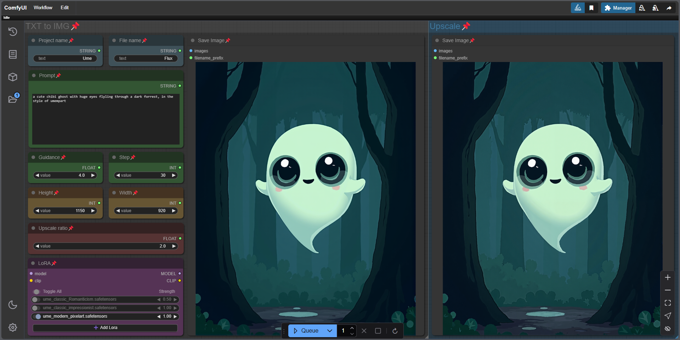Click the Add Lora button
This screenshot has width=680, height=340.
click(105, 328)
